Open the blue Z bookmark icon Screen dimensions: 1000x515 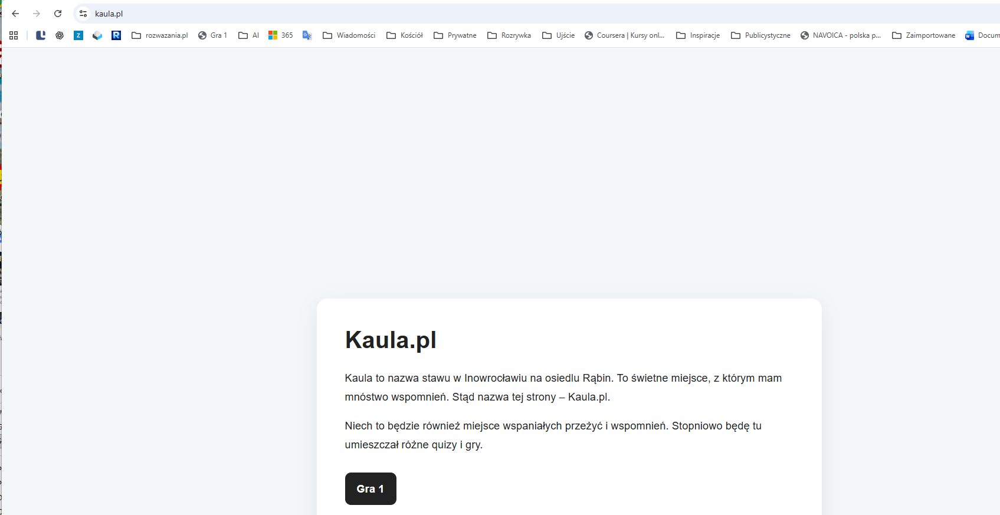click(x=78, y=35)
